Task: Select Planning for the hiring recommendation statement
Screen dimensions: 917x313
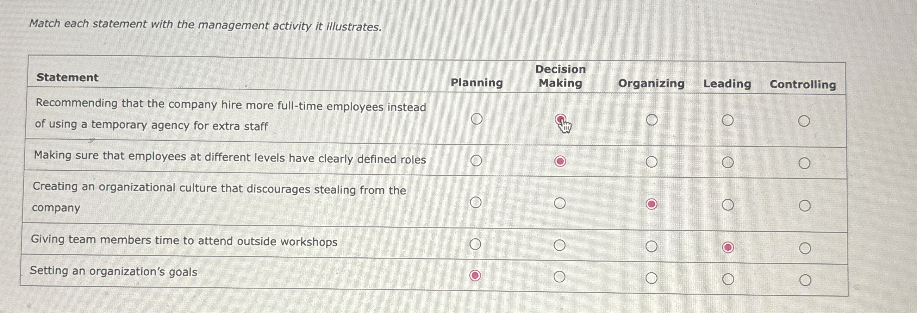Action: pos(476,119)
